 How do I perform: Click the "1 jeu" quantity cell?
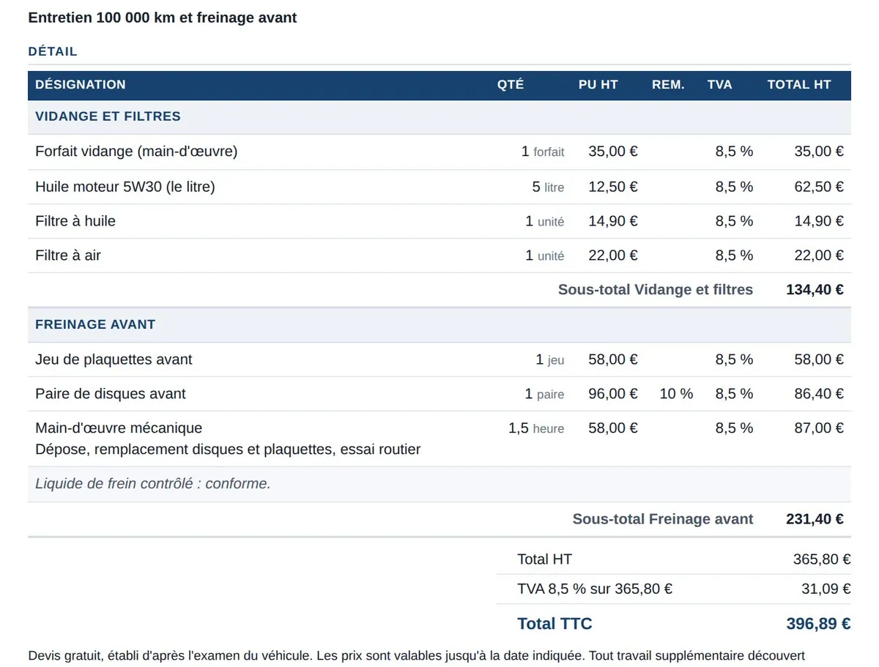pos(550,359)
